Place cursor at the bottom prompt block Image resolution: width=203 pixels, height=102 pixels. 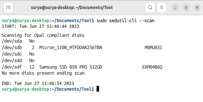(98, 89)
